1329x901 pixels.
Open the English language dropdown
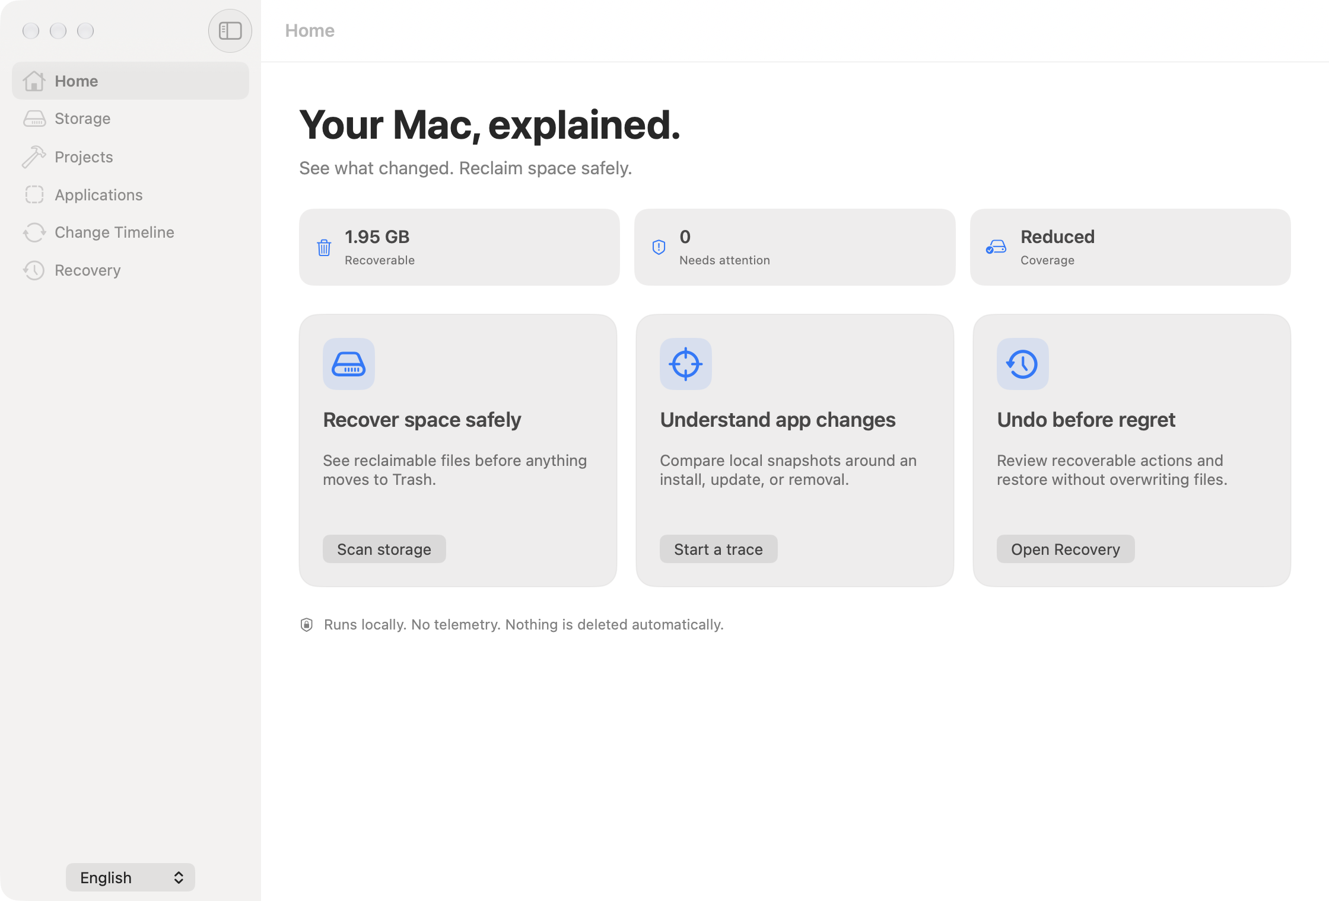coord(131,877)
